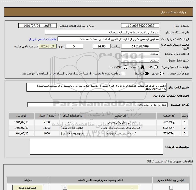The width and height of the screenshot is (196, 190).
Task: Click service code ح-52-522
Action: [169, 128]
